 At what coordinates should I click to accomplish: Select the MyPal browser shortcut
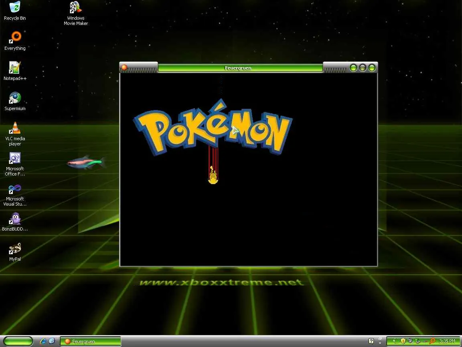tap(15, 252)
